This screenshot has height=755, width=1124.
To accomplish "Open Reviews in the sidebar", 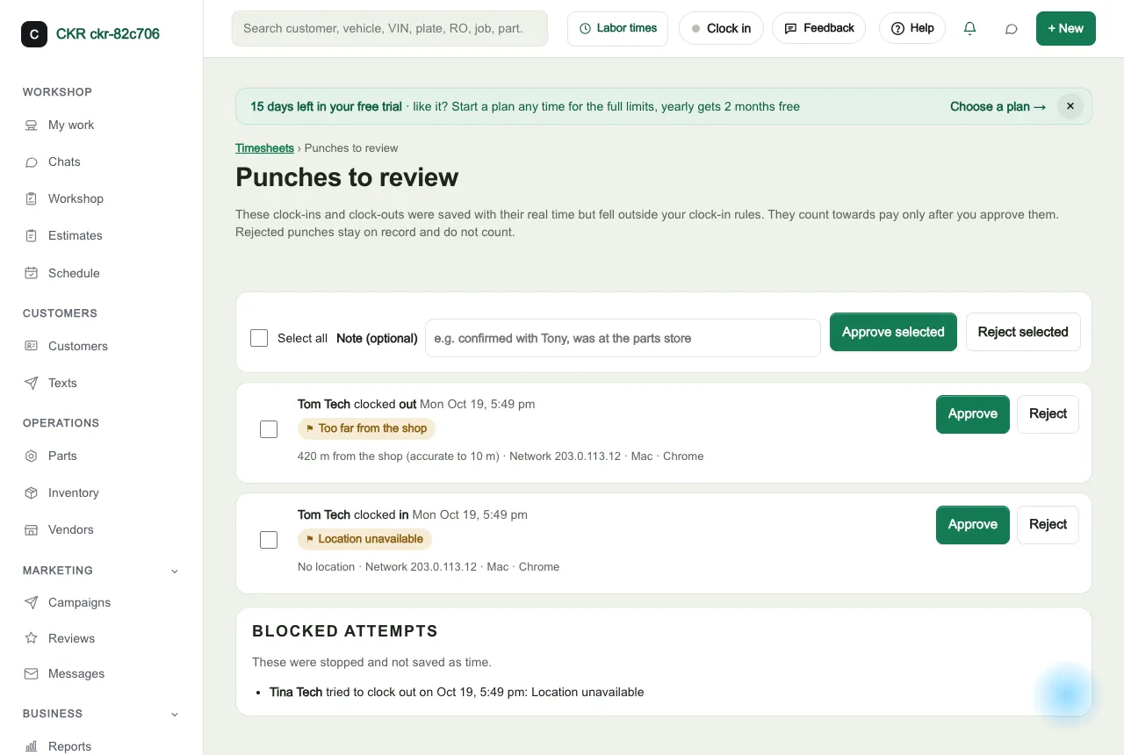I will (x=71, y=638).
